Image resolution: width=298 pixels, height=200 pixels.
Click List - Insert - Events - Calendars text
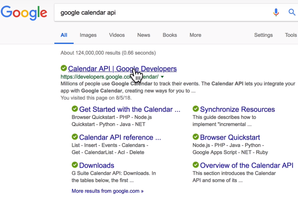[x=110, y=145]
